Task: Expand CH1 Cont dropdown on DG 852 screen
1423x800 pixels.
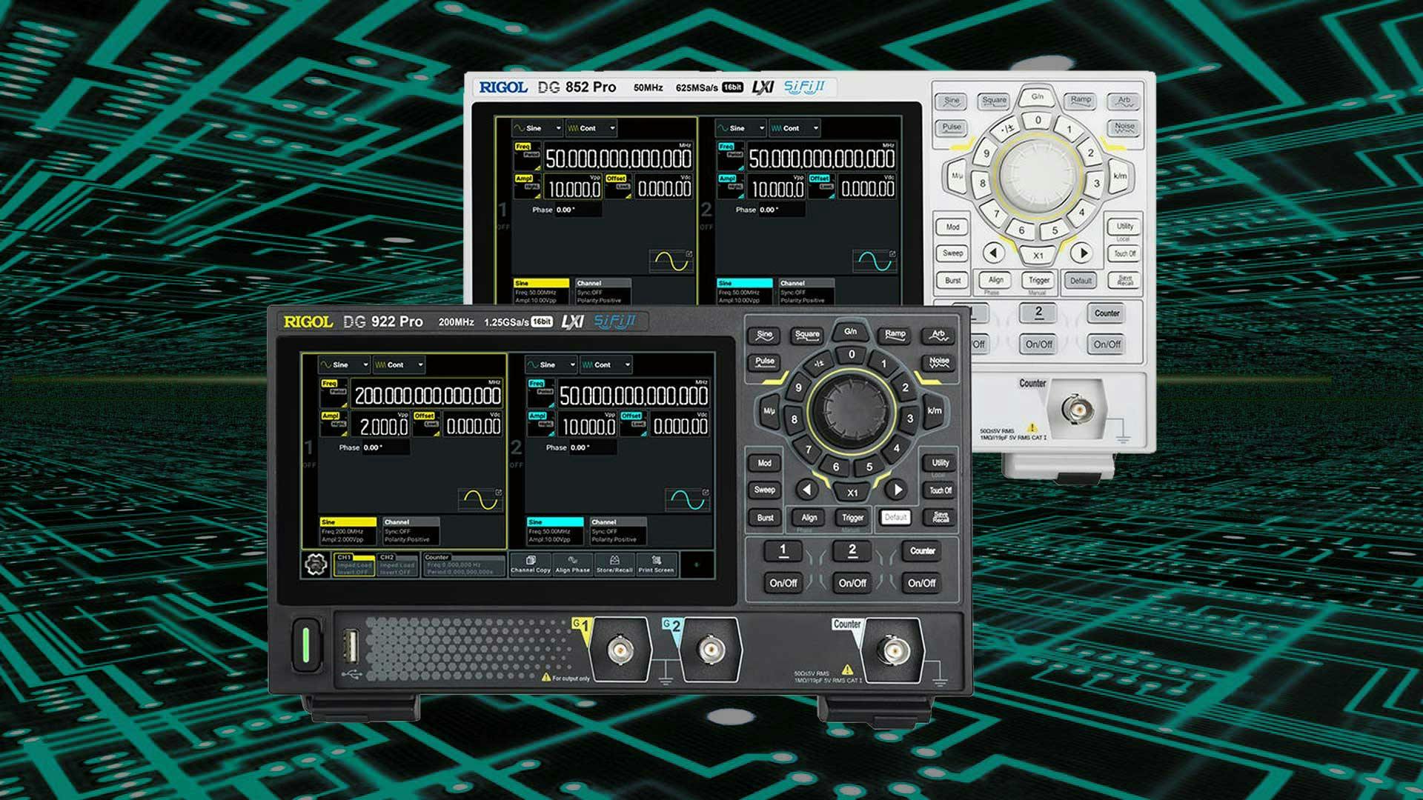Action: [591, 128]
